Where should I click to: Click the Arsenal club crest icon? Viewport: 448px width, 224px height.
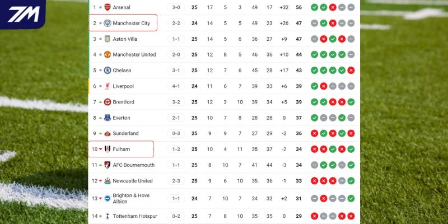108,7
